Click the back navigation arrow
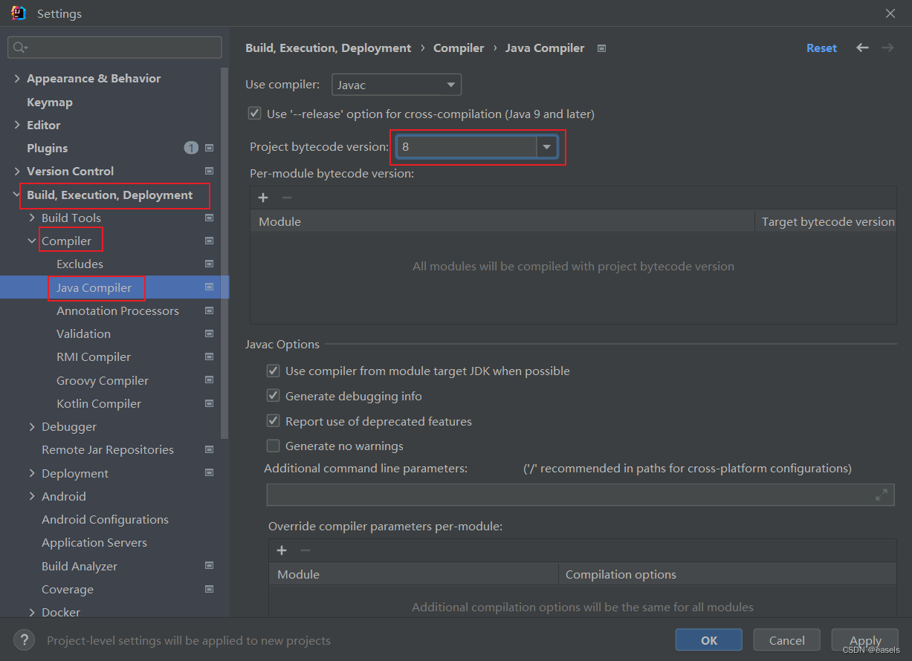 [x=862, y=48]
